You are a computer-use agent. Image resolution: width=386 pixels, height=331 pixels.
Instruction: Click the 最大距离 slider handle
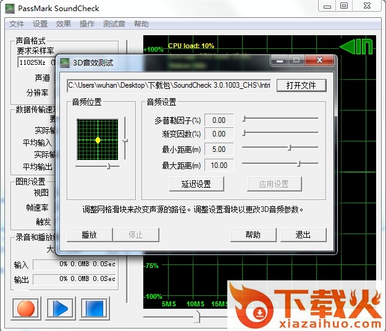point(298,164)
